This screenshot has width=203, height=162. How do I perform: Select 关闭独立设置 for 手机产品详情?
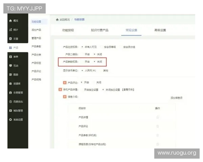[x=103, y=89]
